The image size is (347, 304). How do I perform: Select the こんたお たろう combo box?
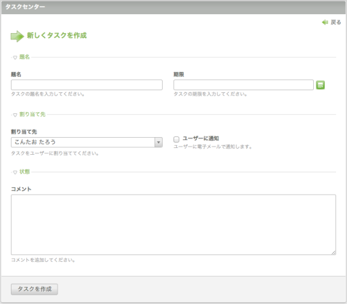coord(87,142)
